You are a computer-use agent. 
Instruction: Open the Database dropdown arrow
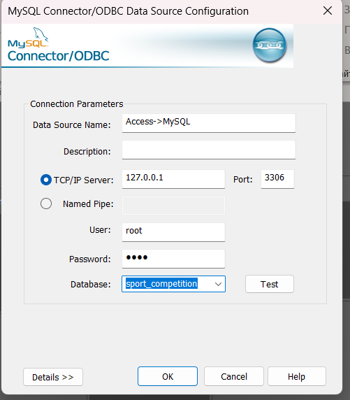coord(218,284)
